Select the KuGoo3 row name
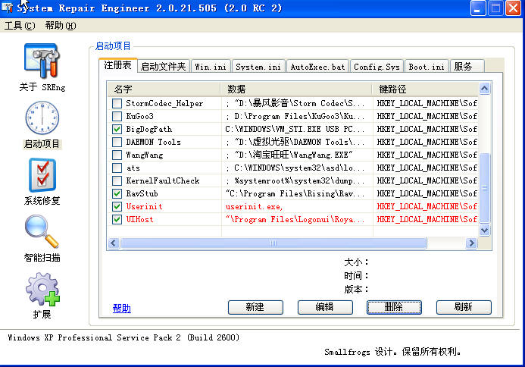This screenshot has height=367, width=525. [139, 116]
